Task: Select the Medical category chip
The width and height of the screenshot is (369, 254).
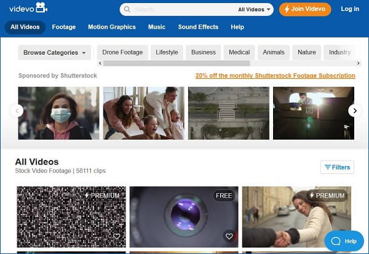Action: 239,52
